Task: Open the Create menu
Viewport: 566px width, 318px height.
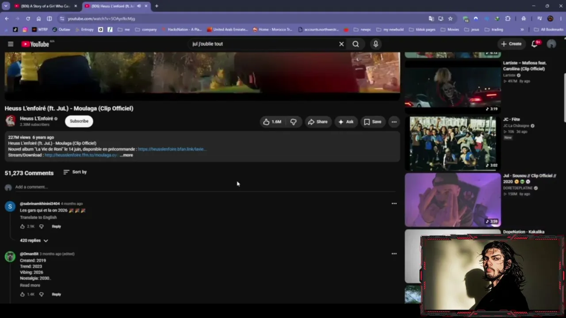Action: click(x=511, y=44)
